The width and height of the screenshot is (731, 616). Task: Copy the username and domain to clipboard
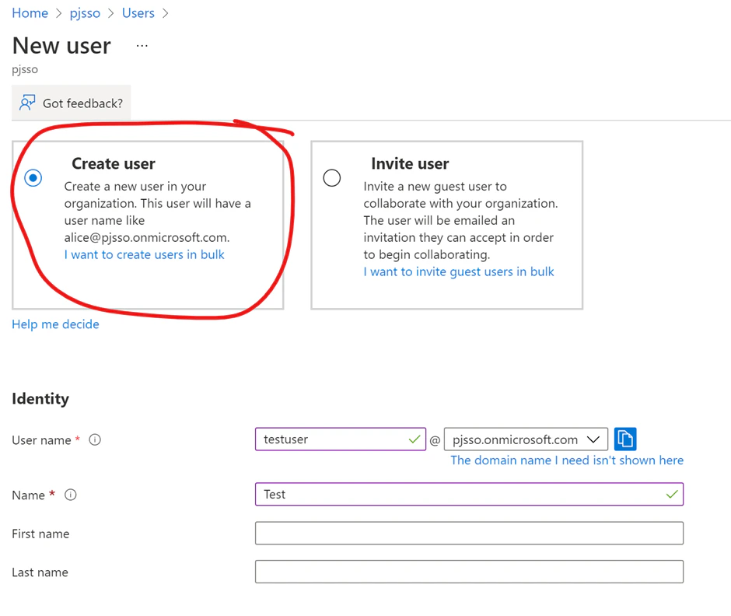pyautogui.click(x=625, y=439)
